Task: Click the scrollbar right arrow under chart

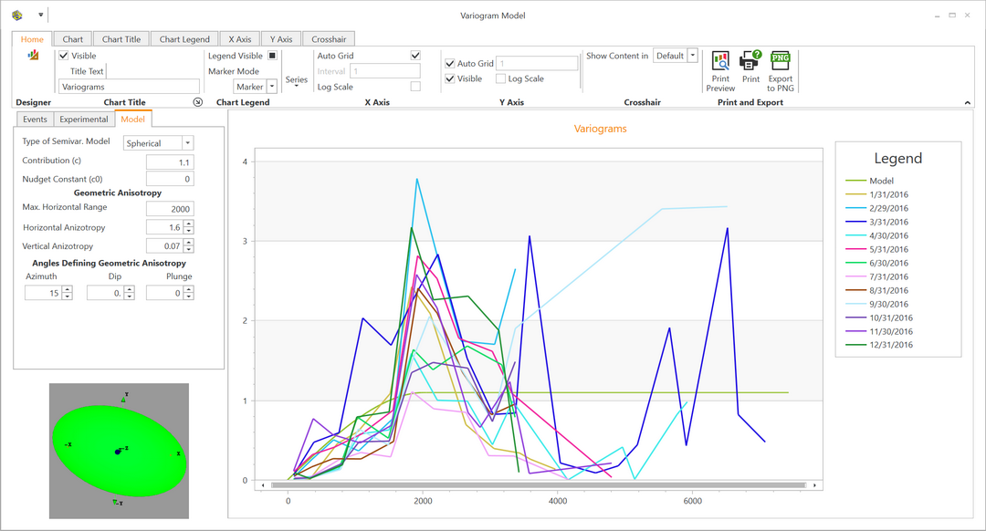Action: click(x=814, y=485)
